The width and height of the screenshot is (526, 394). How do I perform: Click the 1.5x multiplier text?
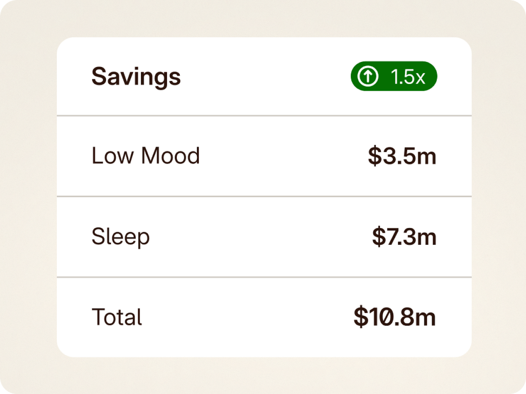(408, 77)
